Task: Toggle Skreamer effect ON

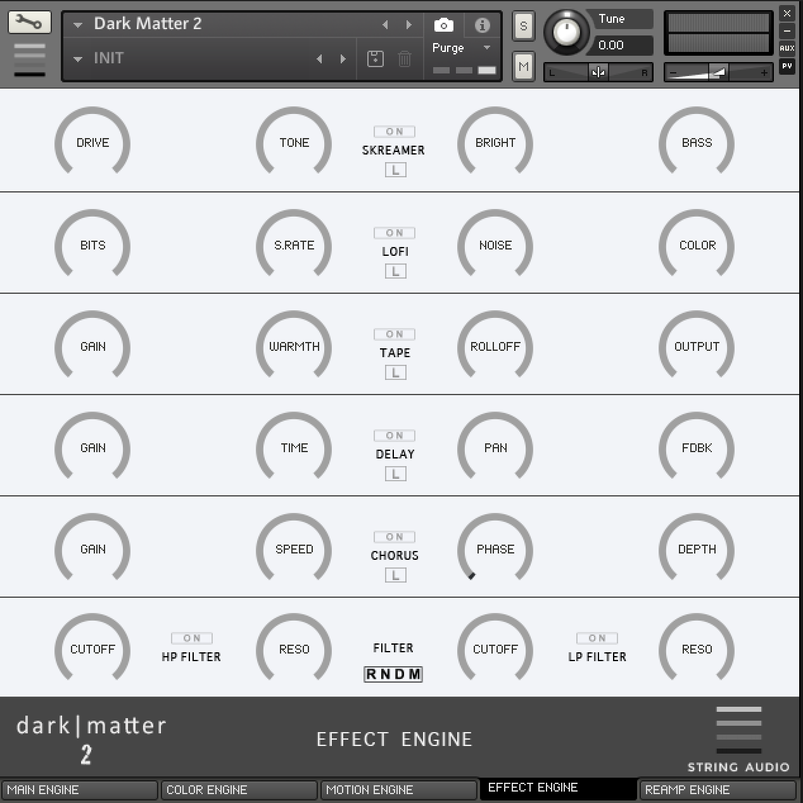Action: click(394, 132)
